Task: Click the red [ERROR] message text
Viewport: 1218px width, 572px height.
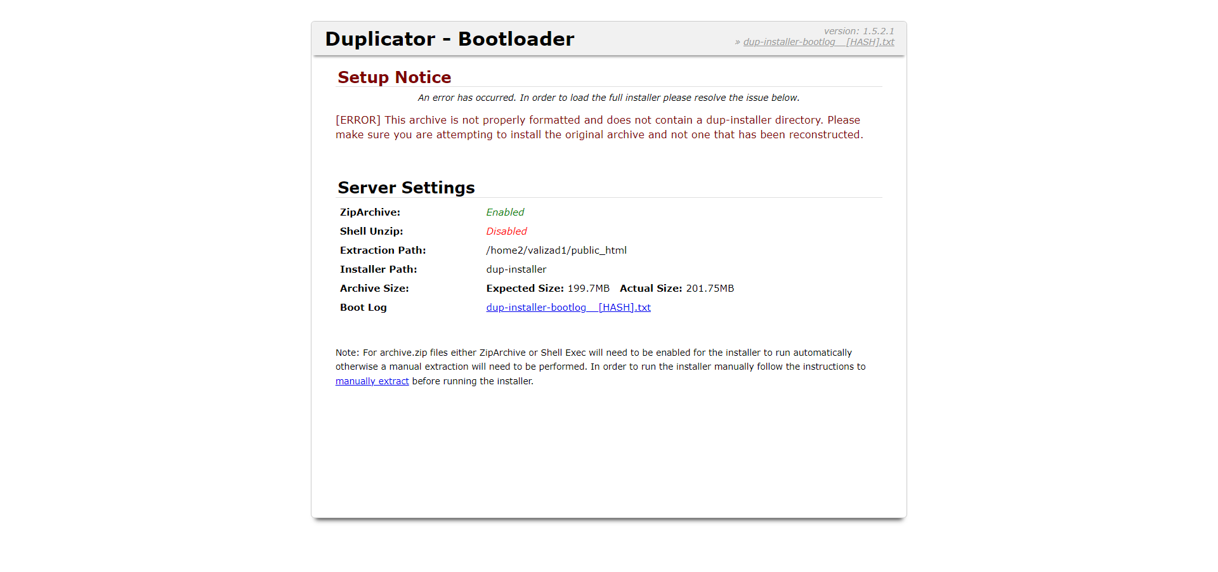Action: [x=599, y=127]
